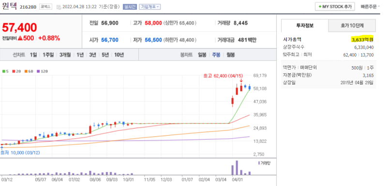This screenshot has width=387, height=186.
Task: Select the 1주일 line chart
Action: point(48,55)
